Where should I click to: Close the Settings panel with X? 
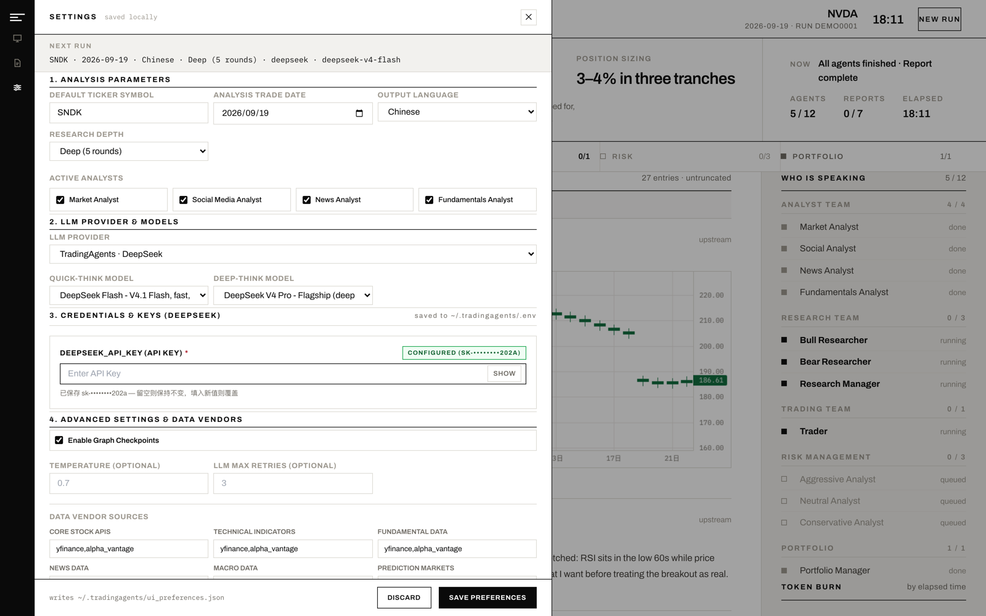(528, 17)
